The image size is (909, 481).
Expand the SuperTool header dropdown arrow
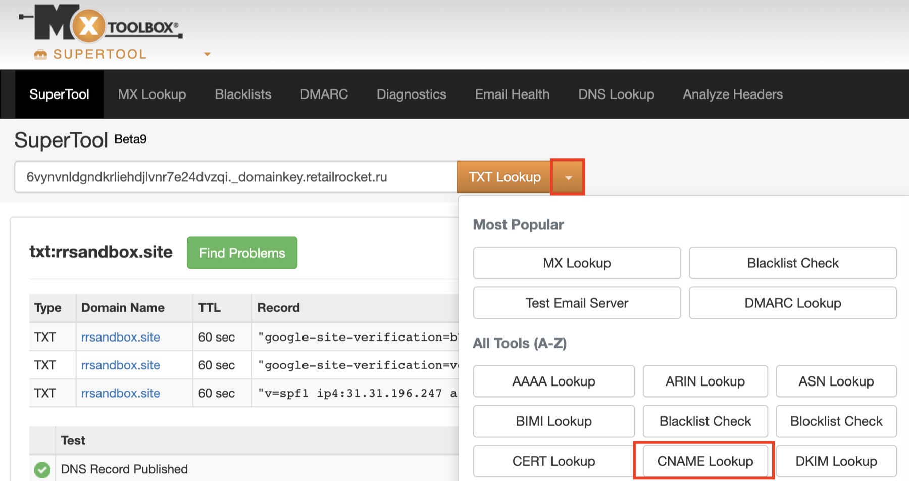(x=207, y=54)
